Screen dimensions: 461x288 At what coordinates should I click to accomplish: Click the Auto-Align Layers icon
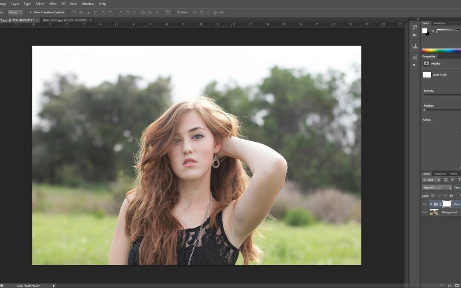168,12
